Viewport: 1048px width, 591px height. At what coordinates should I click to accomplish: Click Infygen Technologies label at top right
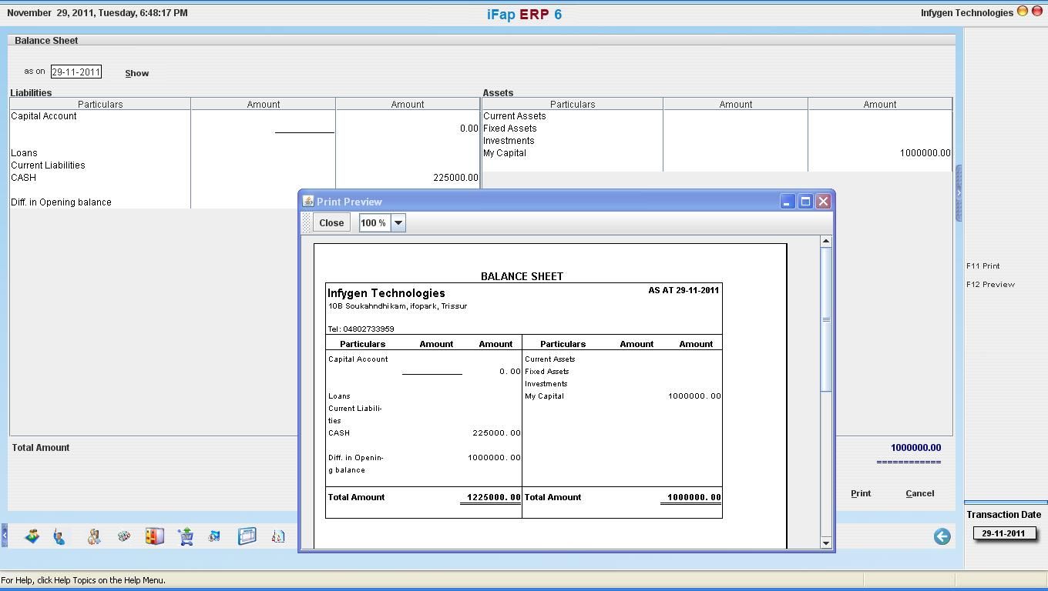[x=967, y=13]
